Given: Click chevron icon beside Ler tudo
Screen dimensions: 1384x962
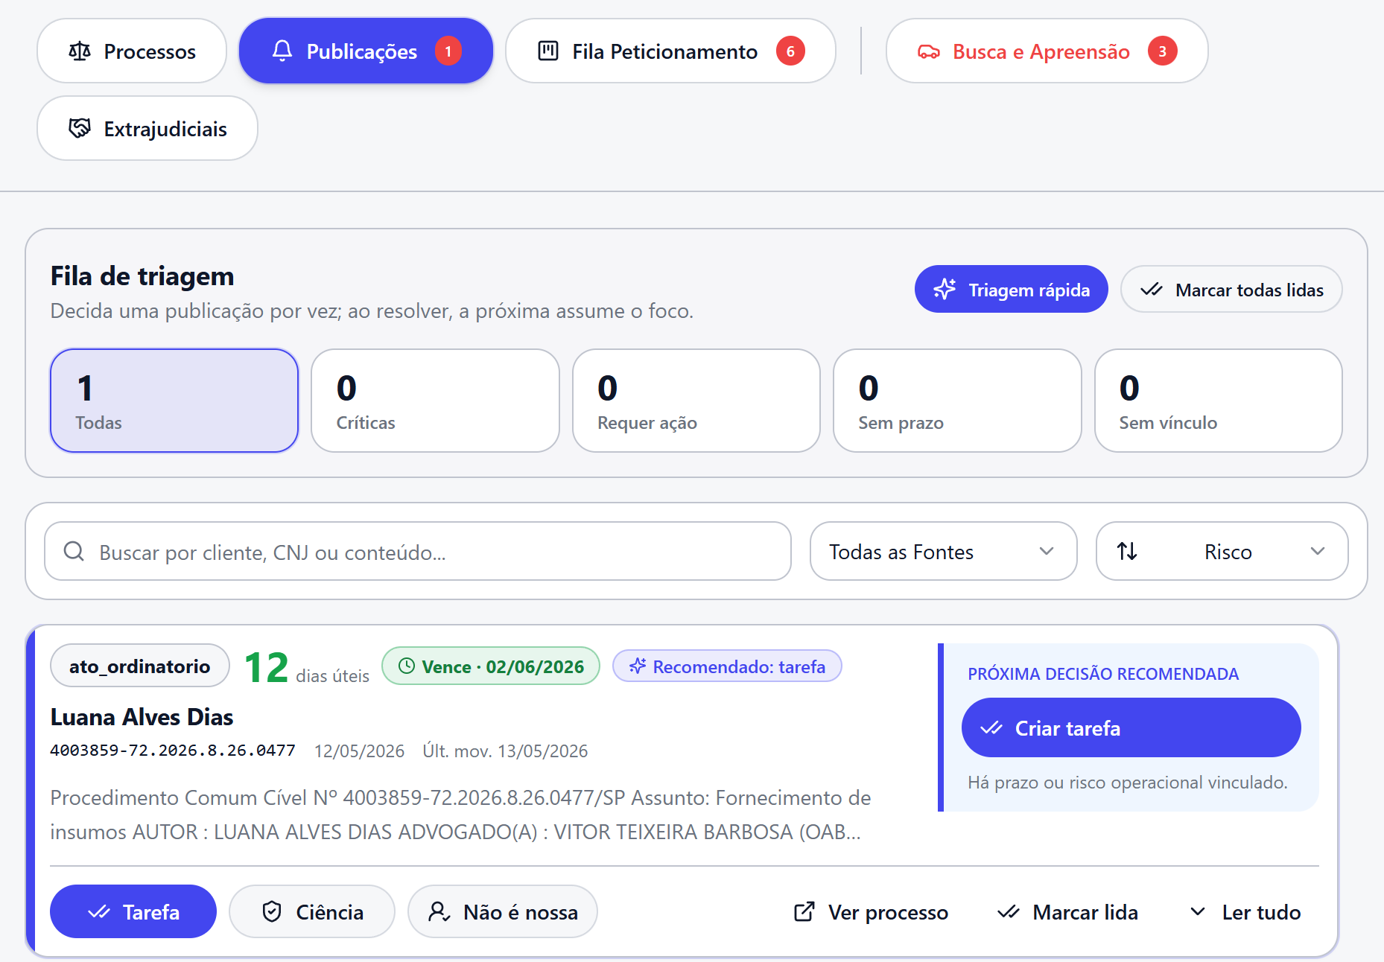Looking at the screenshot, I should (1198, 911).
